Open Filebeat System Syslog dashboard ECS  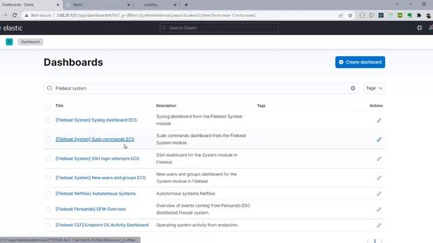96,120
